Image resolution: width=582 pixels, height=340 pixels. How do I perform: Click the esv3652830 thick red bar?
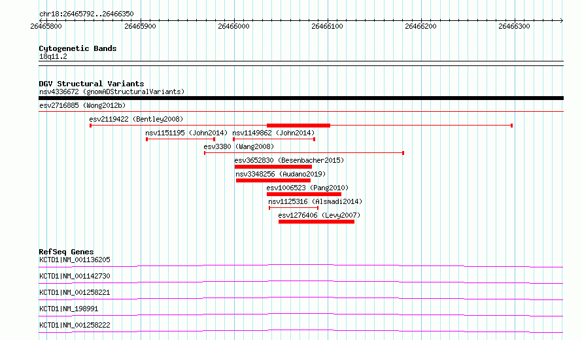tap(273, 167)
